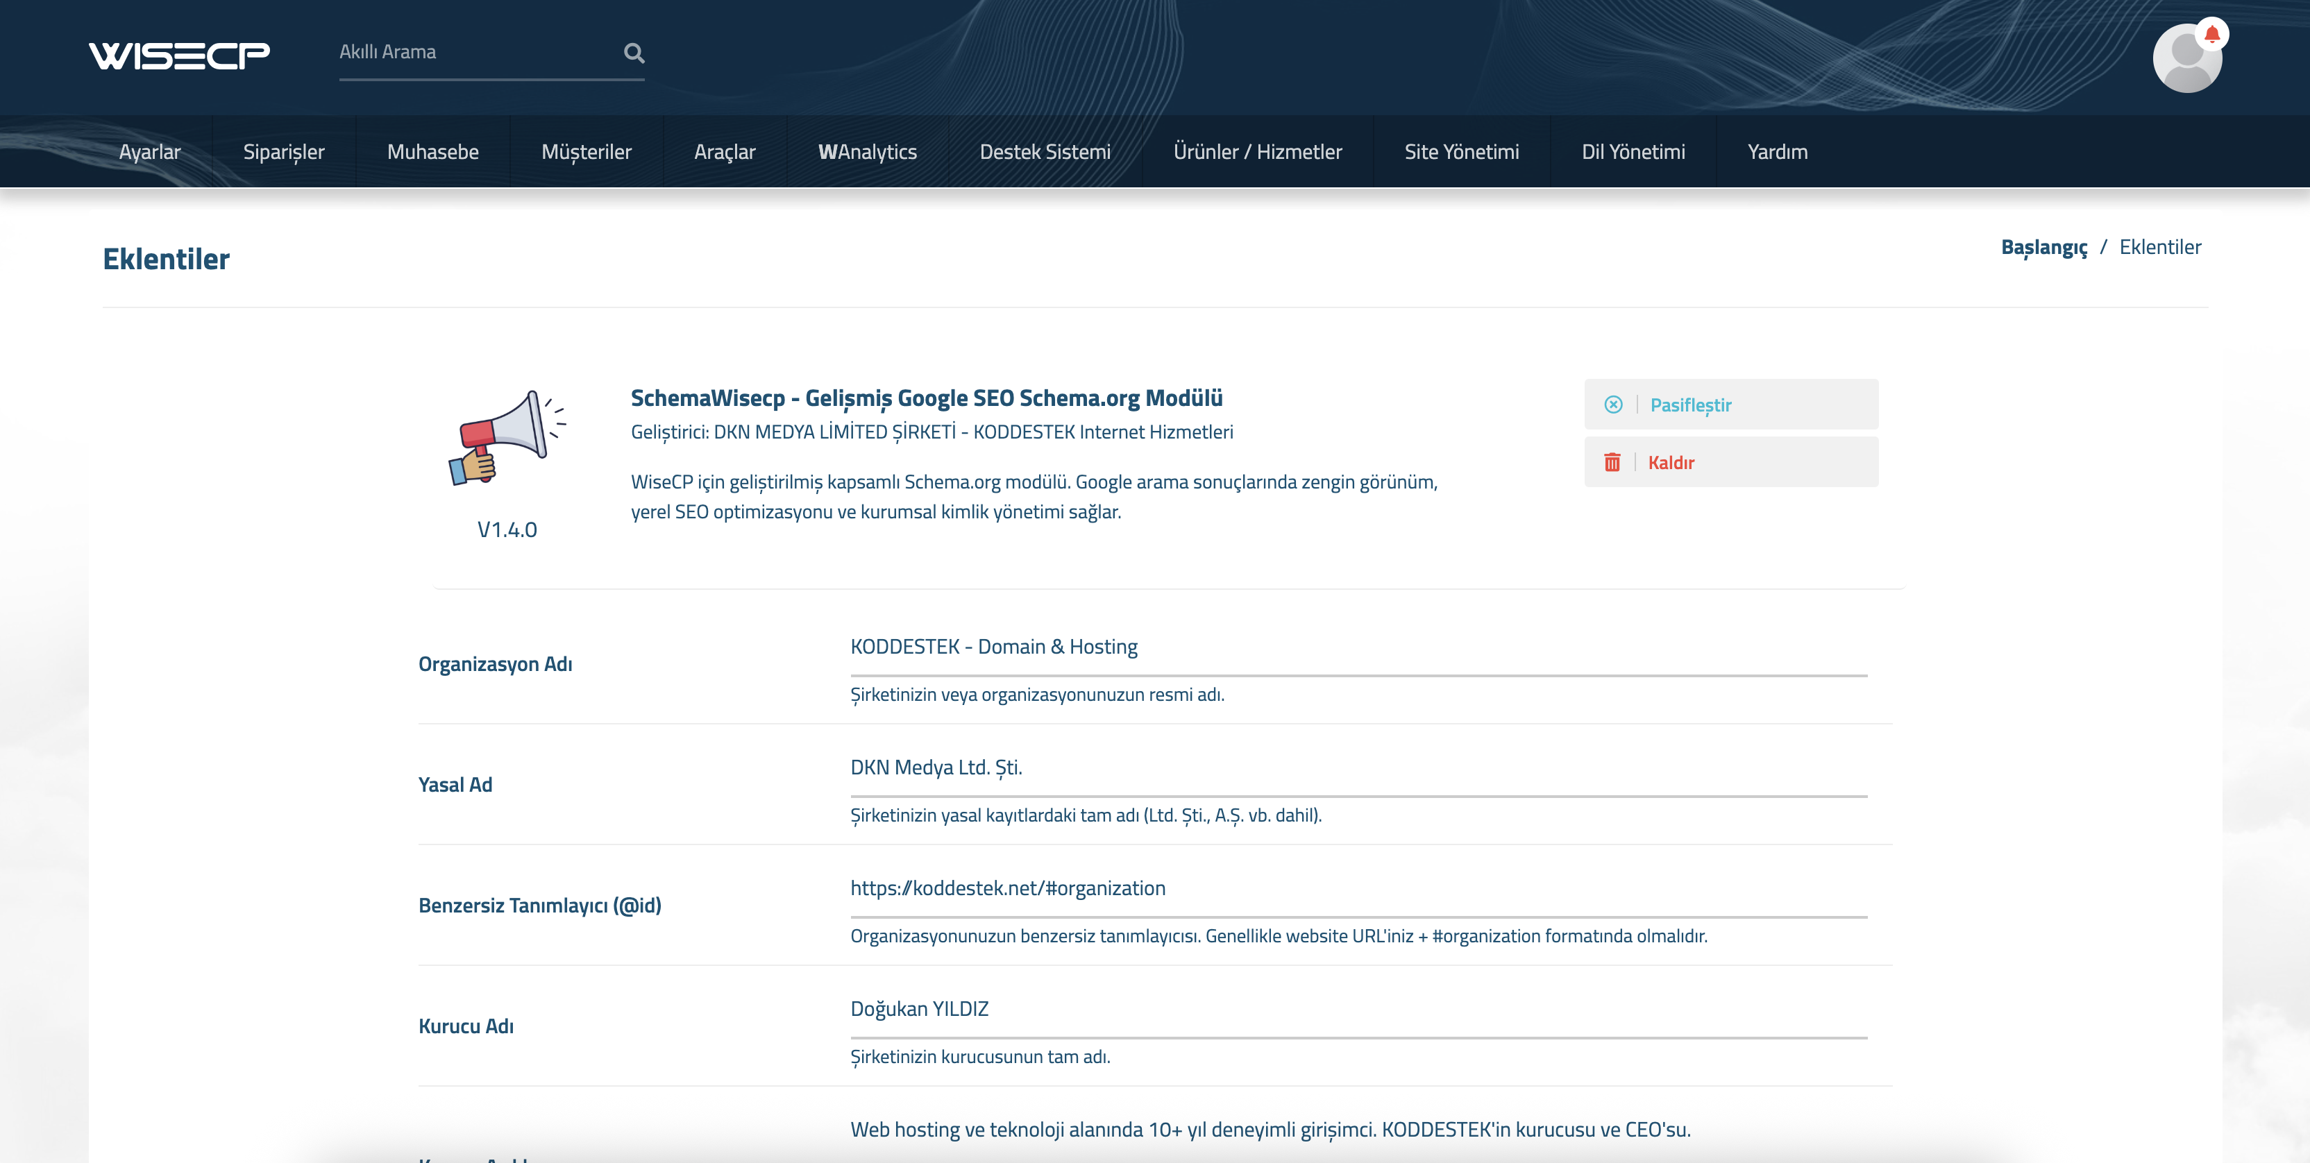The image size is (2310, 1163).
Task: Open the notification bell
Action: (2211, 34)
